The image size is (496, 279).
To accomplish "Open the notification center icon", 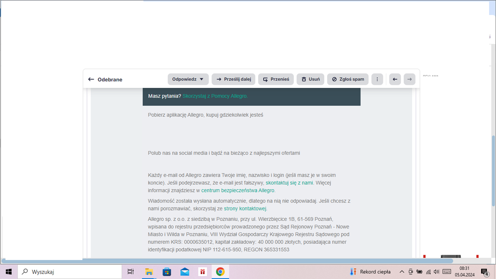I will click(485, 272).
